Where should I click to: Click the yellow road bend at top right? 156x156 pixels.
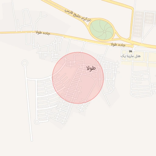click(x=132, y=9)
